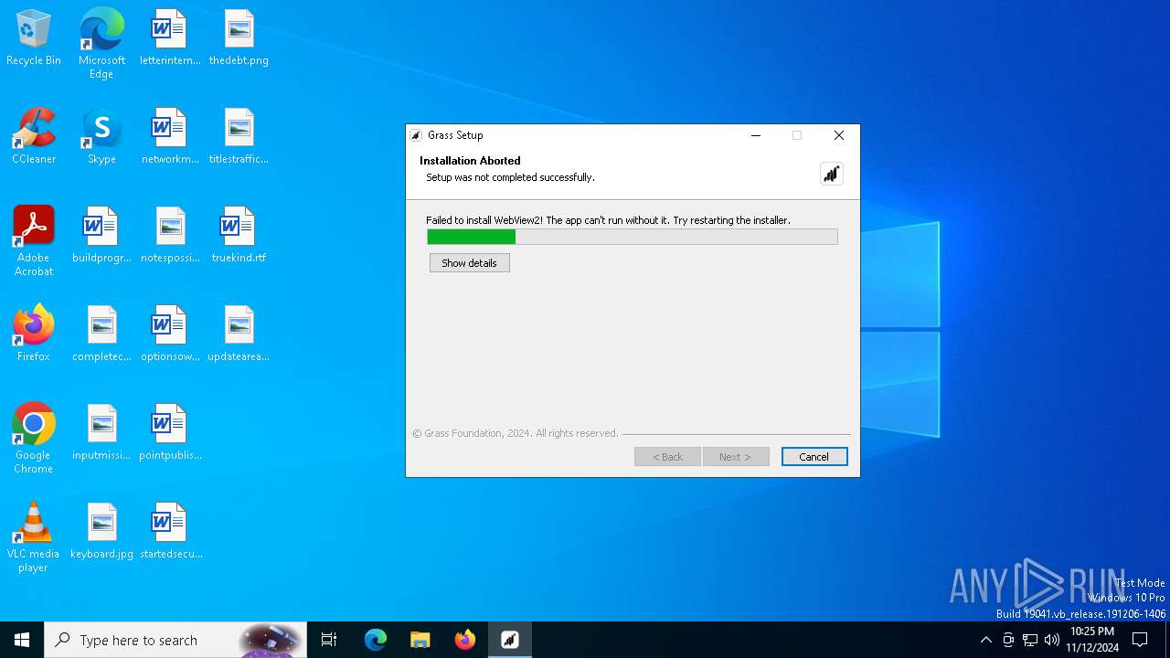The image size is (1170, 658).
Task: Open the Recycle Bin desktop icon
Action: 34,38
